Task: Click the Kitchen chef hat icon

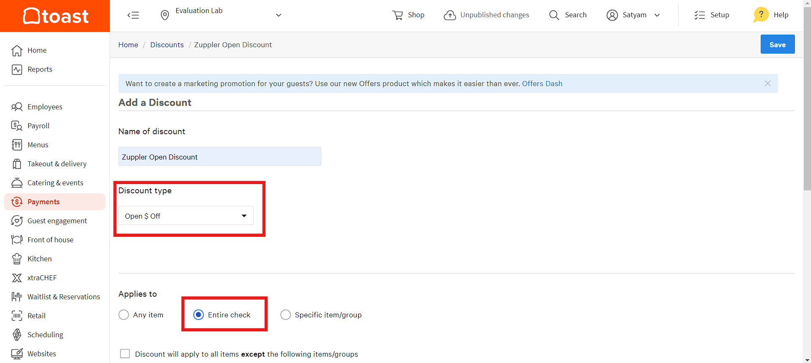Action: [17, 259]
